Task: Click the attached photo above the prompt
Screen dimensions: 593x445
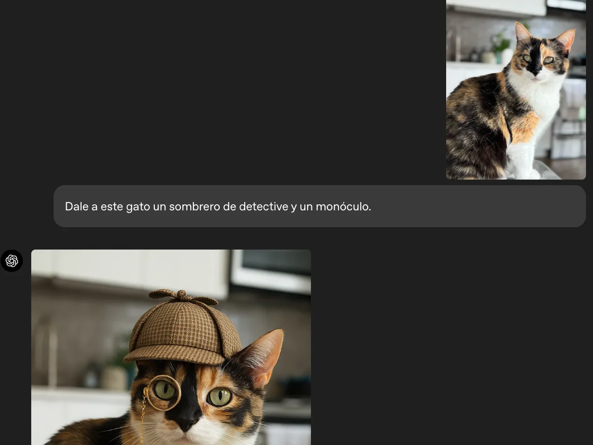Action: pyautogui.click(x=516, y=90)
